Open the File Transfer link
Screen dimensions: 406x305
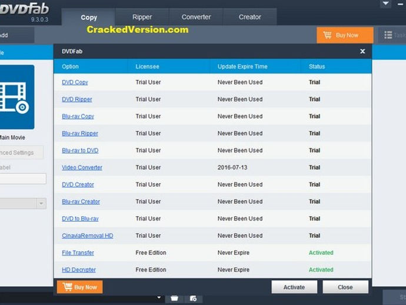click(78, 253)
